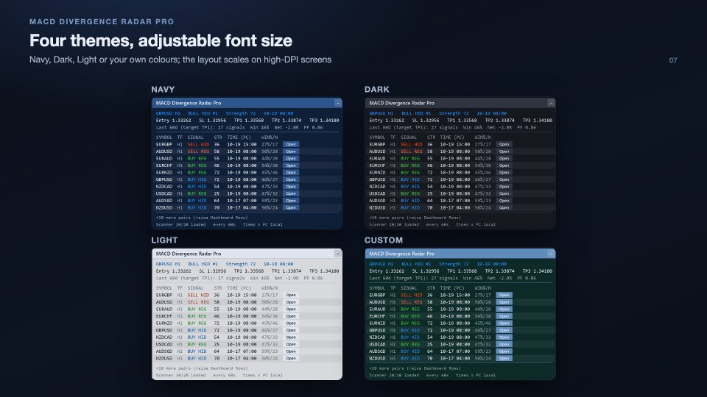Open NZDUSD chart in the Light panel
Screen dimensions: 707x397
pyautogui.click(x=291, y=358)
